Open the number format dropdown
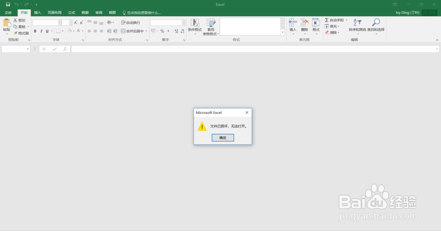441x231 pixels. [183, 23]
